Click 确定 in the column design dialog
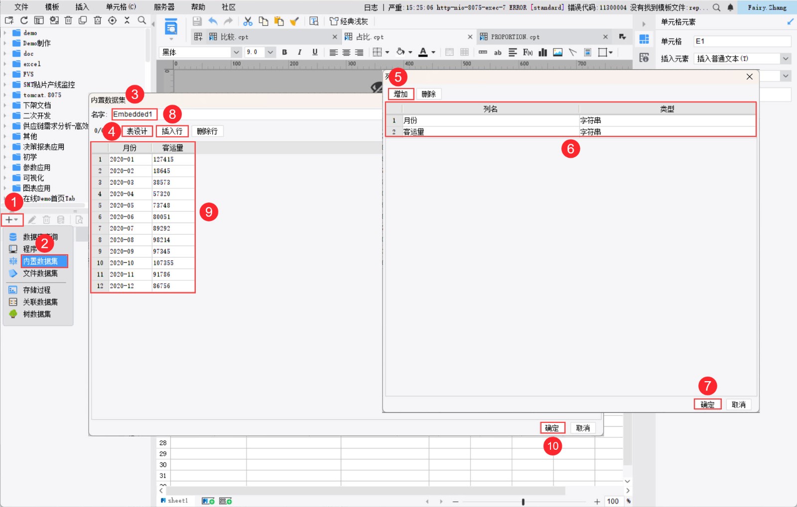The image size is (797, 507). click(707, 405)
